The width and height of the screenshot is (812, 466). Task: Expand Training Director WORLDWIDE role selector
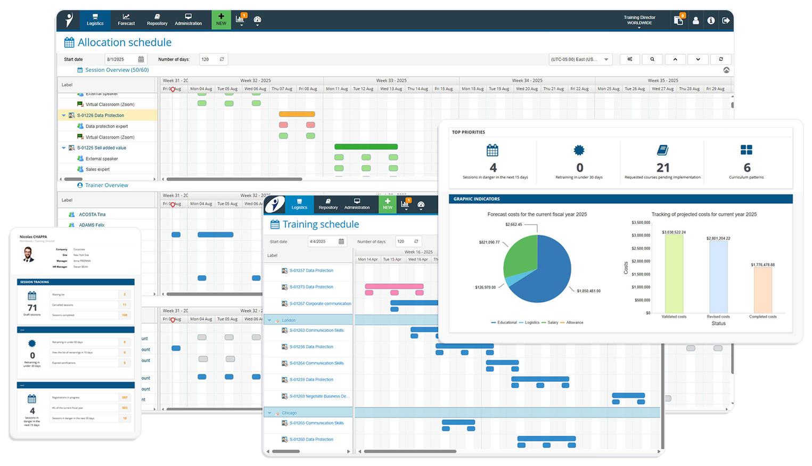pyautogui.click(x=639, y=21)
